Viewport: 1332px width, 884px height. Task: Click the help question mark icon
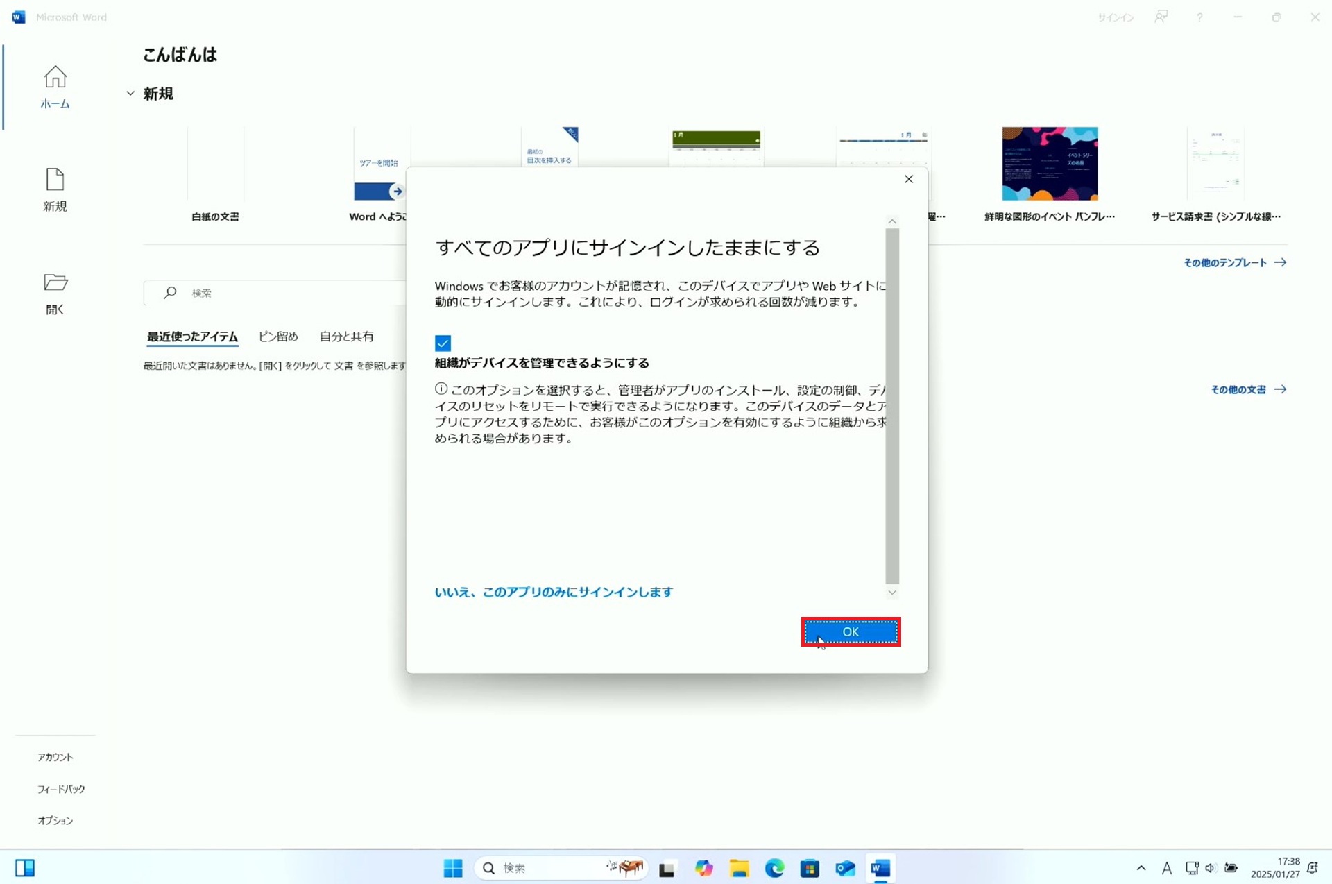coord(1199,17)
